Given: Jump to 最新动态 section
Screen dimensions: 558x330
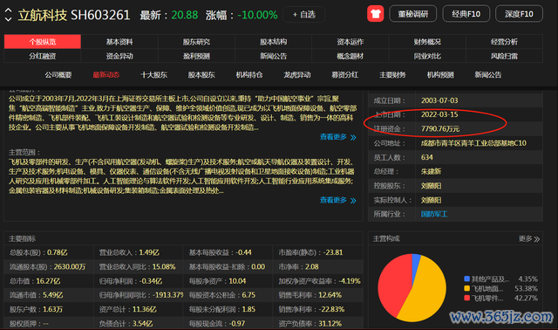Looking at the screenshot, I should click(x=106, y=75).
